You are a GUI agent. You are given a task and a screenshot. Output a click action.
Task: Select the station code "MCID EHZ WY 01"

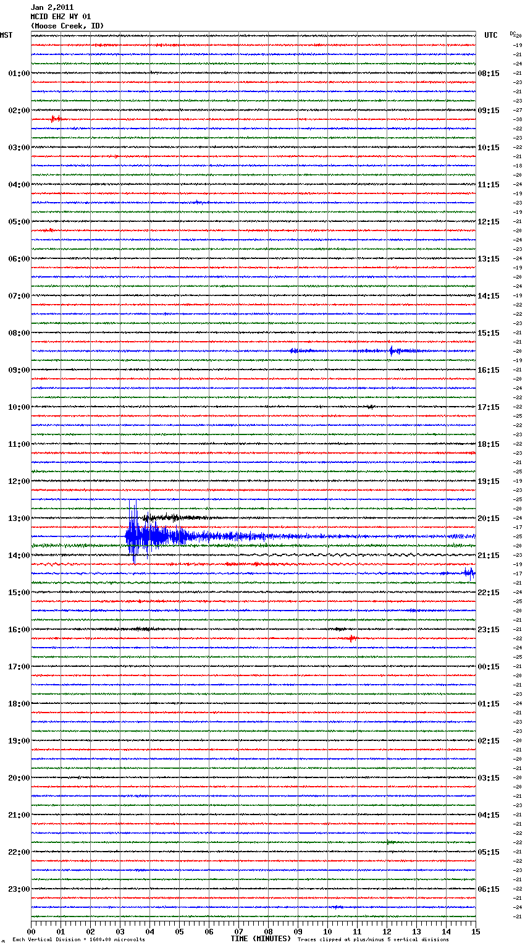tap(61, 17)
